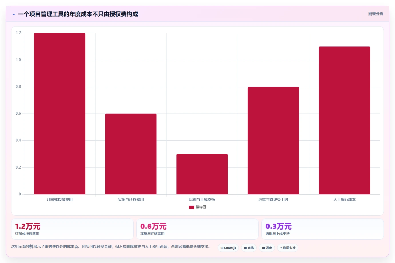Click the 培训与上线支持 bar in chart
This screenshot has width=395, height=263.
[202, 174]
